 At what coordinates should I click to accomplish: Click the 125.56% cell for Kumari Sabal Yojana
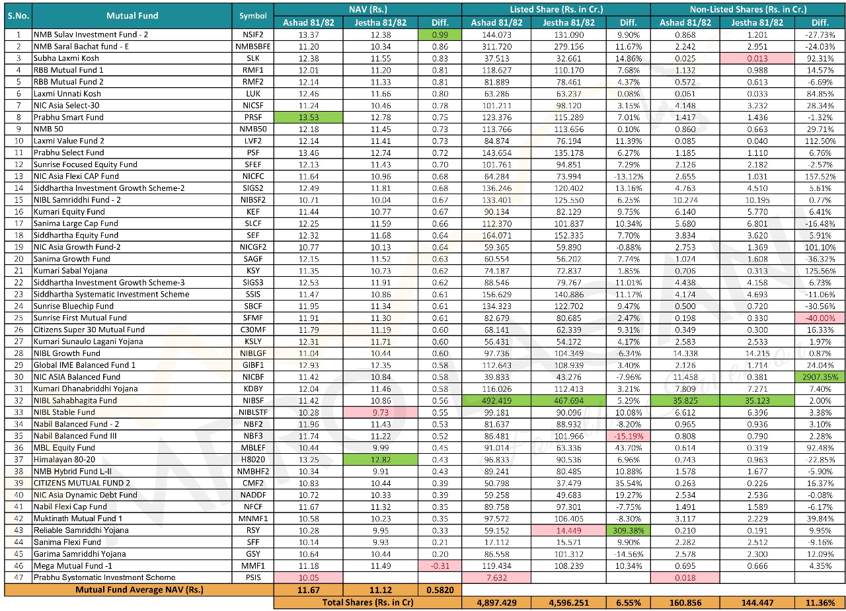[820, 271]
